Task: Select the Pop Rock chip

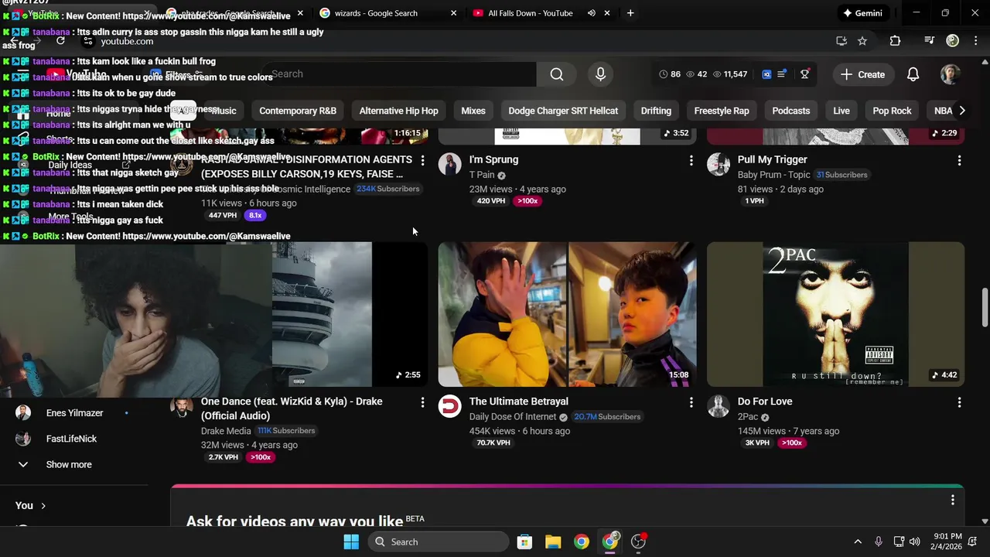Action: (x=892, y=111)
